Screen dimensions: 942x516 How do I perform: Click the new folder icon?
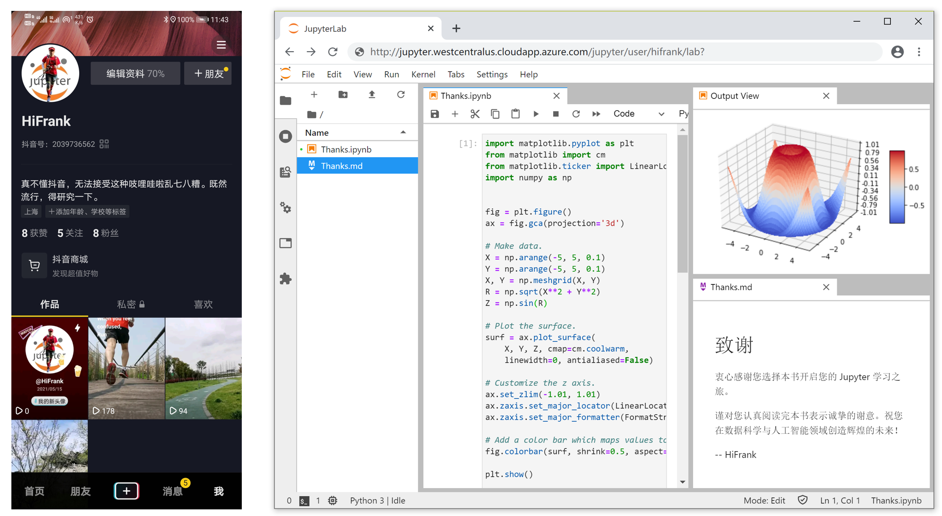pyautogui.click(x=343, y=95)
